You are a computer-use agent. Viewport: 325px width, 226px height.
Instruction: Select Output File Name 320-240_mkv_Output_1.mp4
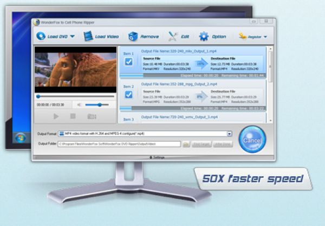[x=179, y=51]
